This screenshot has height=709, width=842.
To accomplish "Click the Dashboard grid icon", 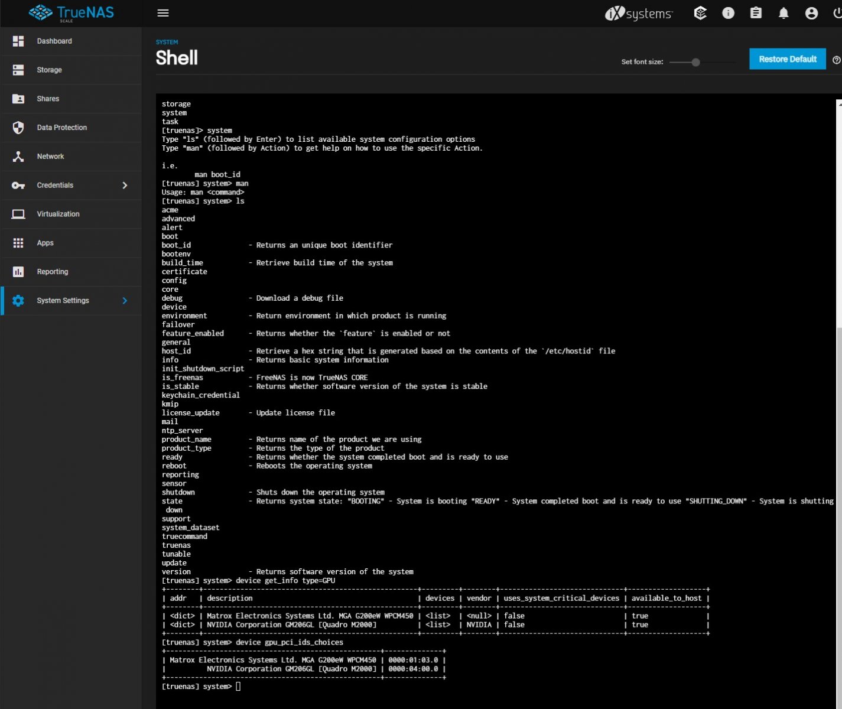I will click(18, 41).
